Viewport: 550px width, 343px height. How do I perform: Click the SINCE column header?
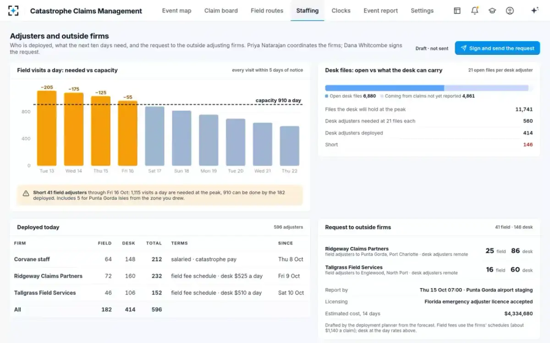[286, 243]
